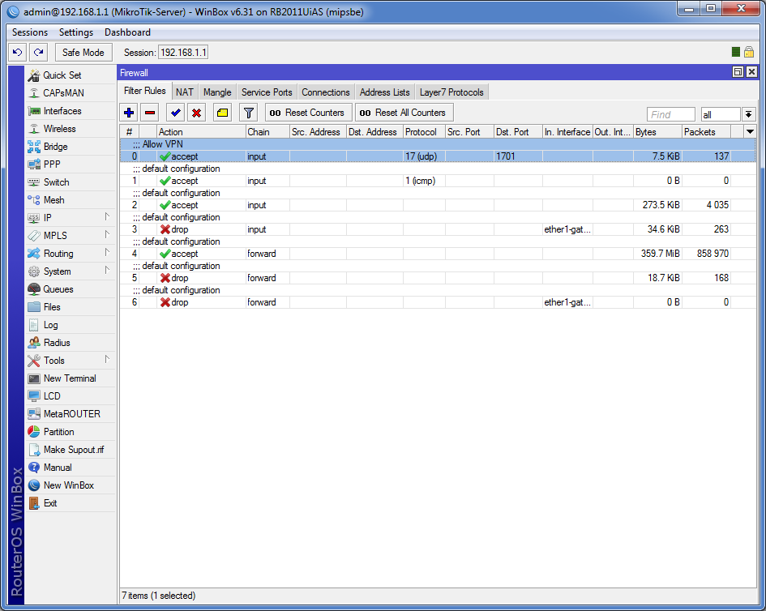Click Reset All Counters button

point(404,113)
